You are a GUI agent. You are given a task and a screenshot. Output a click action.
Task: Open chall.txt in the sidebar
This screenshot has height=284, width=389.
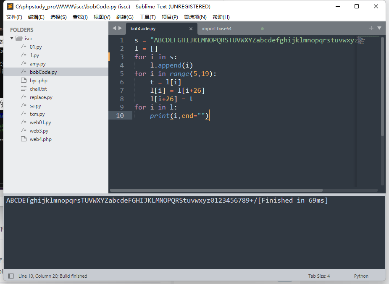click(x=38, y=89)
